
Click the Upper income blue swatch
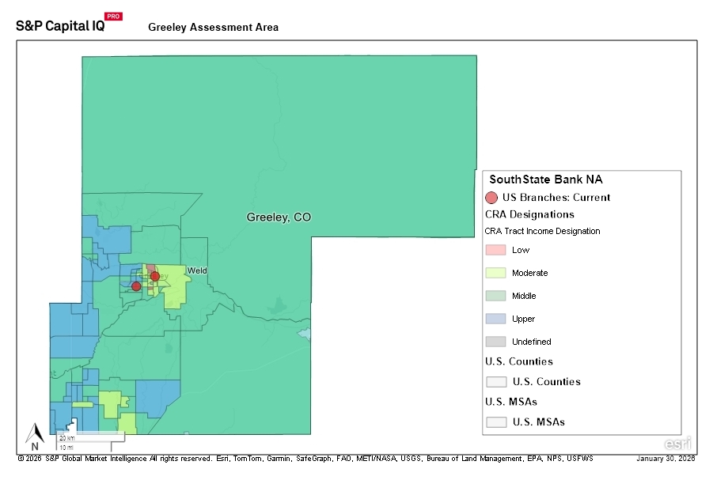pyautogui.click(x=495, y=319)
